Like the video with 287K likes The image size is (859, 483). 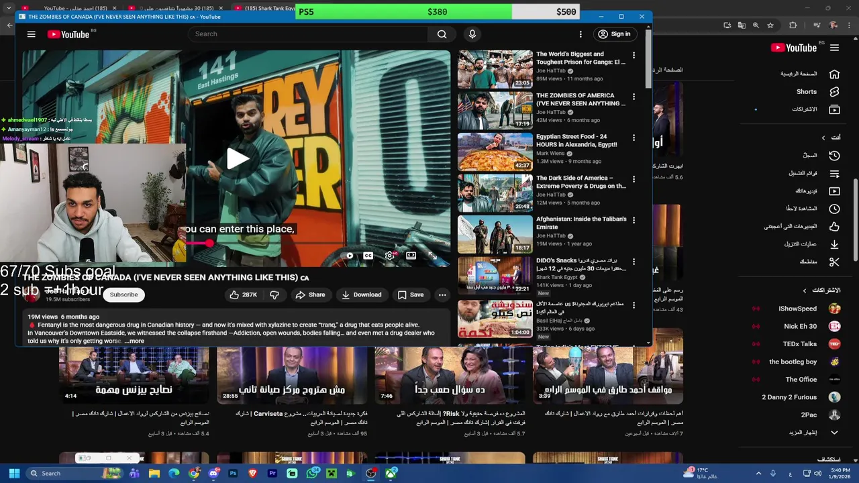click(x=243, y=294)
